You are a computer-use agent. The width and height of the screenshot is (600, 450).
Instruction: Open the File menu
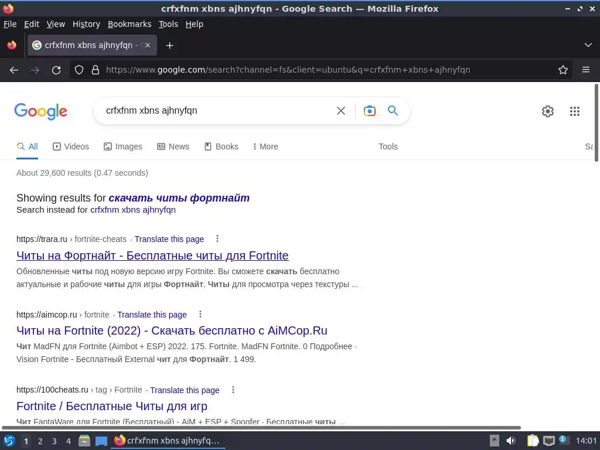coord(10,24)
